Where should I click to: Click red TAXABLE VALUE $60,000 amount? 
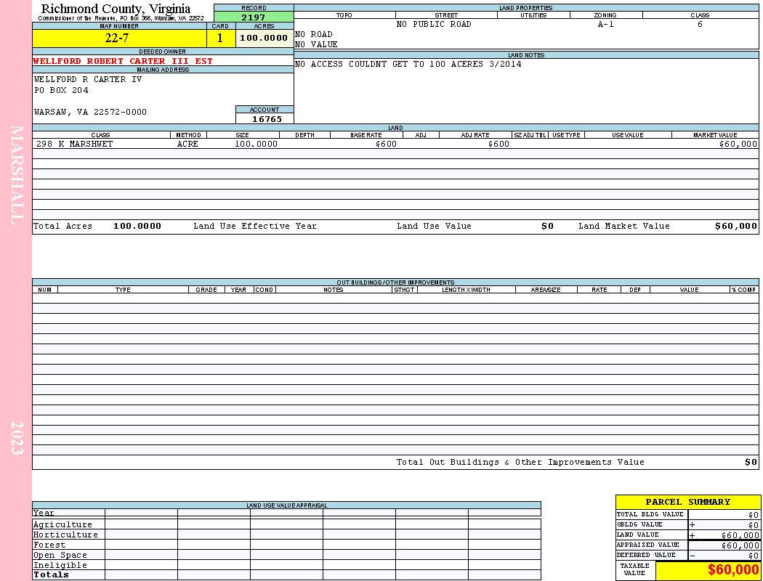[732, 570]
